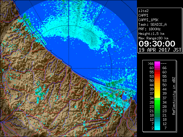183x137 pixels.
Task: Select the "CAPPI_1P5K" product label
Action: click(148, 20)
